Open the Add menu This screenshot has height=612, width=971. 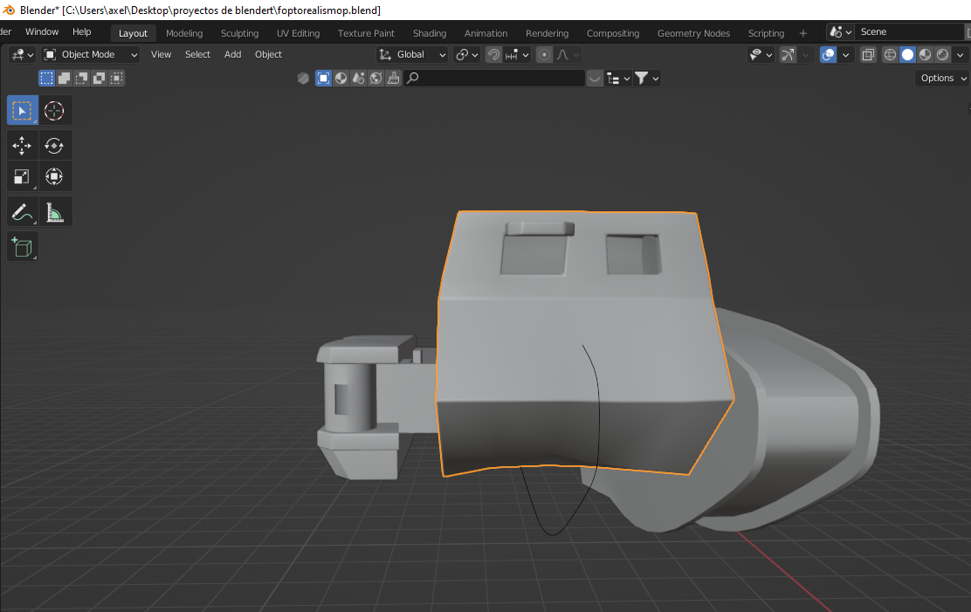coord(233,54)
